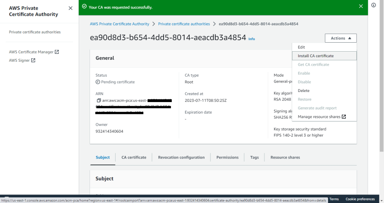Choose Delete from the Actions menu
384x203 pixels.
pyautogui.click(x=324, y=90)
